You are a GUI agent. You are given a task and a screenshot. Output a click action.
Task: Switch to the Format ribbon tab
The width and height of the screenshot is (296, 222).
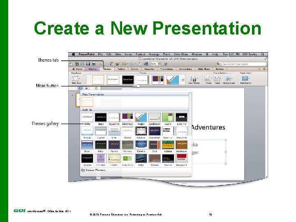tap(92, 69)
